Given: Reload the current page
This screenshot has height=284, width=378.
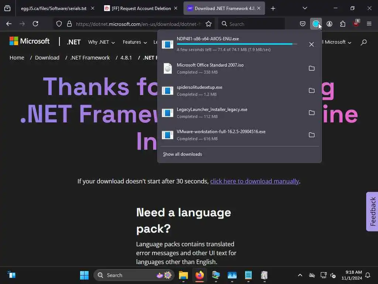Looking at the screenshot, I should pyautogui.click(x=35, y=24).
